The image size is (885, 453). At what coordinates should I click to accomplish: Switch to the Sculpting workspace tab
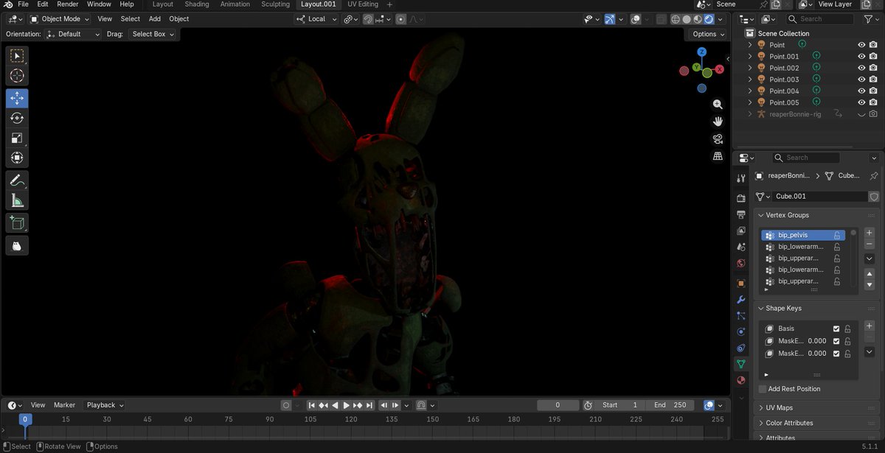275,4
